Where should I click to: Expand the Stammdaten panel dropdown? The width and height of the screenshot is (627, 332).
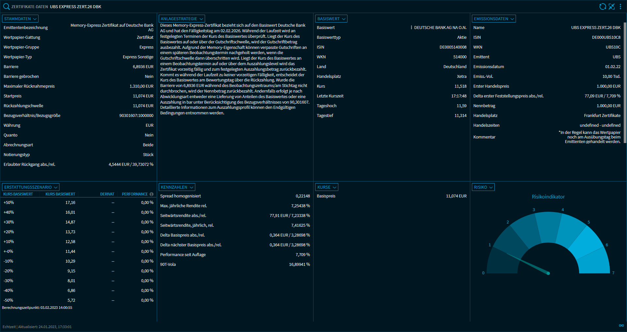(20, 19)
